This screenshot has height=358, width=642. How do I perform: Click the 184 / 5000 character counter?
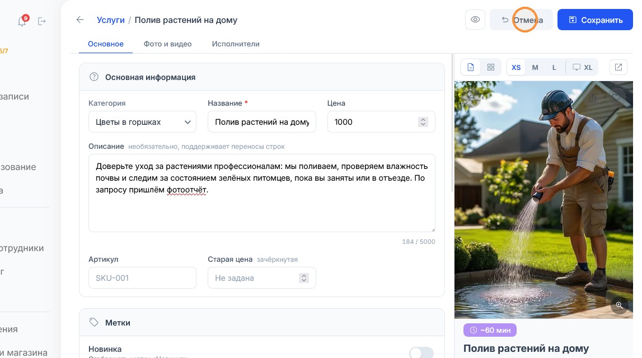[419, 242]
